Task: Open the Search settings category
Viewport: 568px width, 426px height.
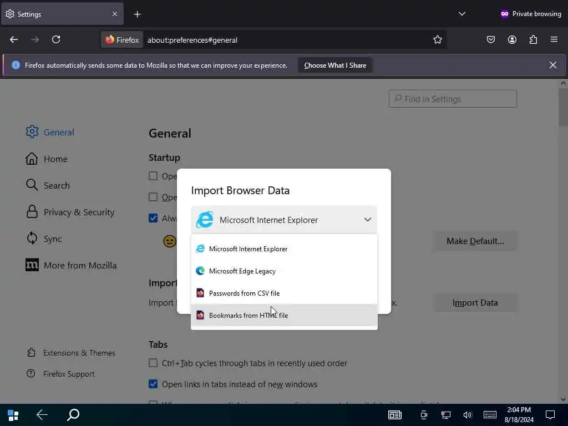Action: (48, 185)
